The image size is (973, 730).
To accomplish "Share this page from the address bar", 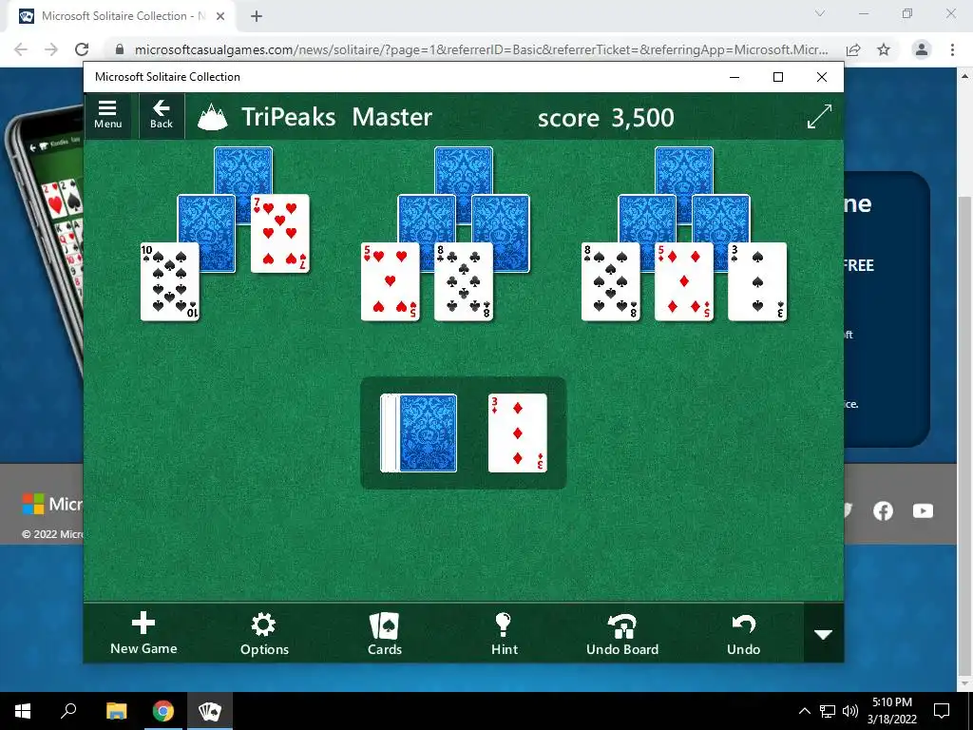I will [x=853, y=49].
